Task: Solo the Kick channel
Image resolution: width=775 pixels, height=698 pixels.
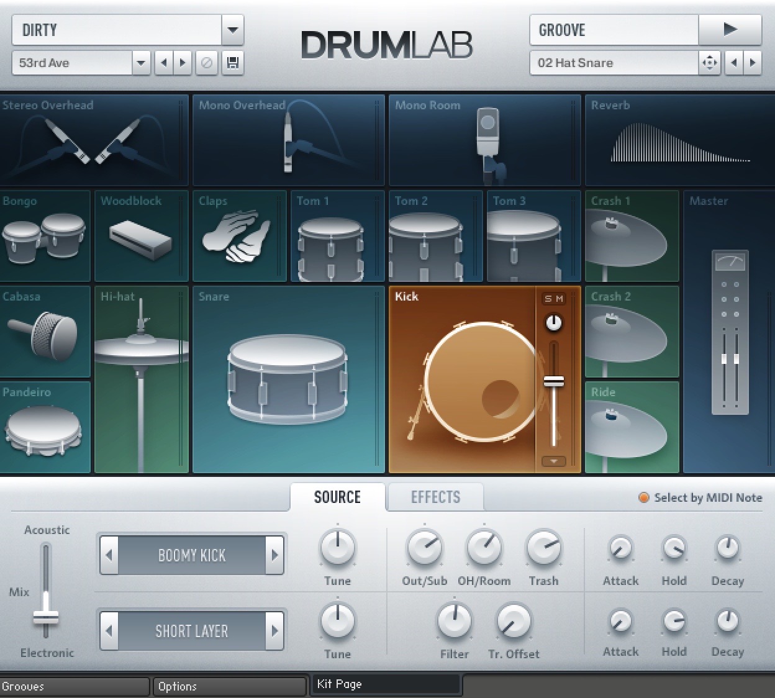Action: [x=548, y=299]
